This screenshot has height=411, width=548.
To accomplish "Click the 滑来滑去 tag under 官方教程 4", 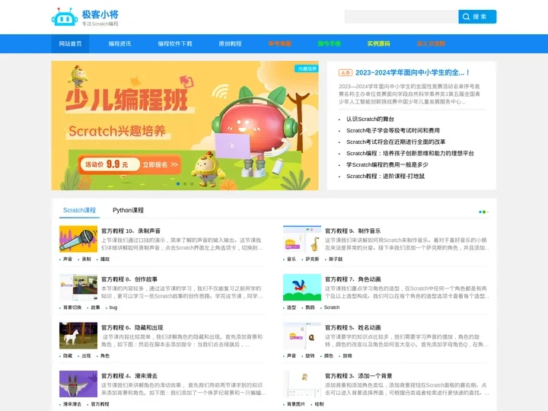I will (72, 403).
